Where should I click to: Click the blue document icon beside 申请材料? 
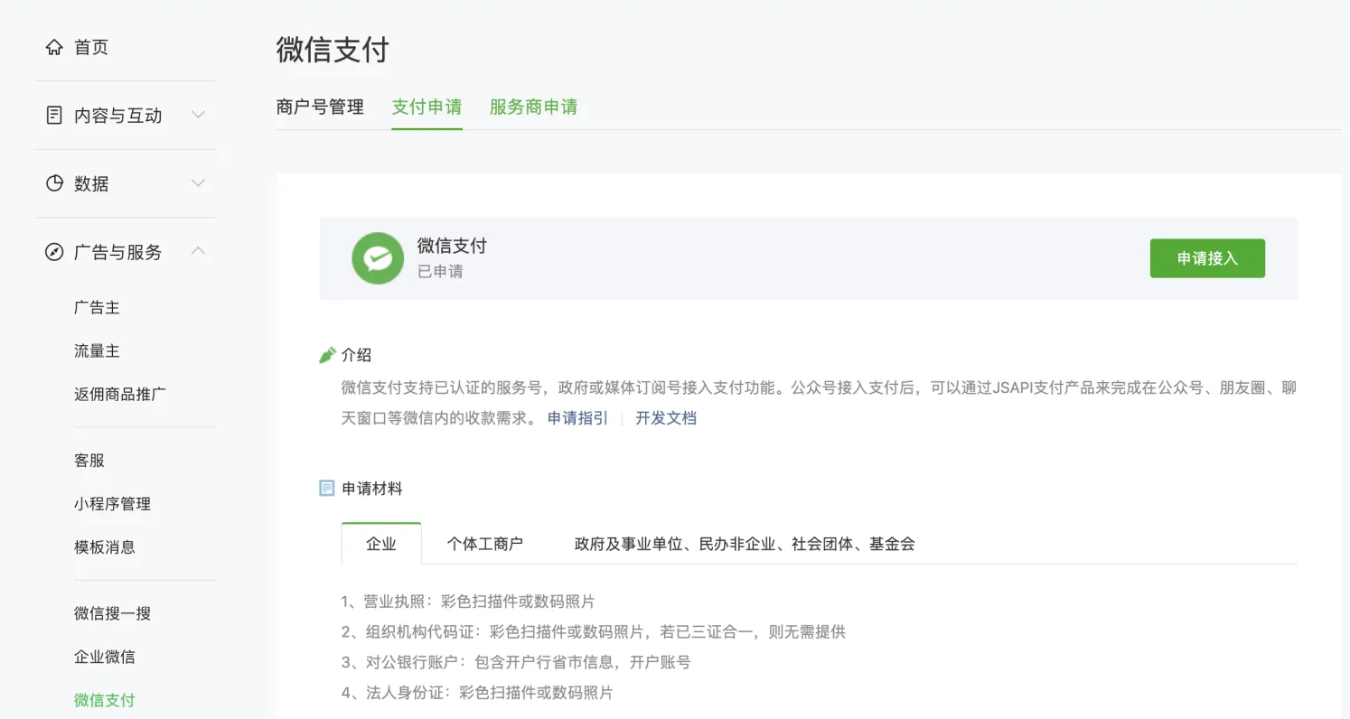[327, 489]
